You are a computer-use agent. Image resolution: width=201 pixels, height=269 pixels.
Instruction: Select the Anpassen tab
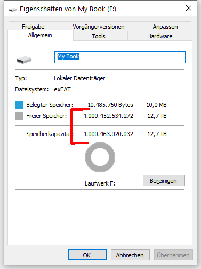click(x=165, y=27)
